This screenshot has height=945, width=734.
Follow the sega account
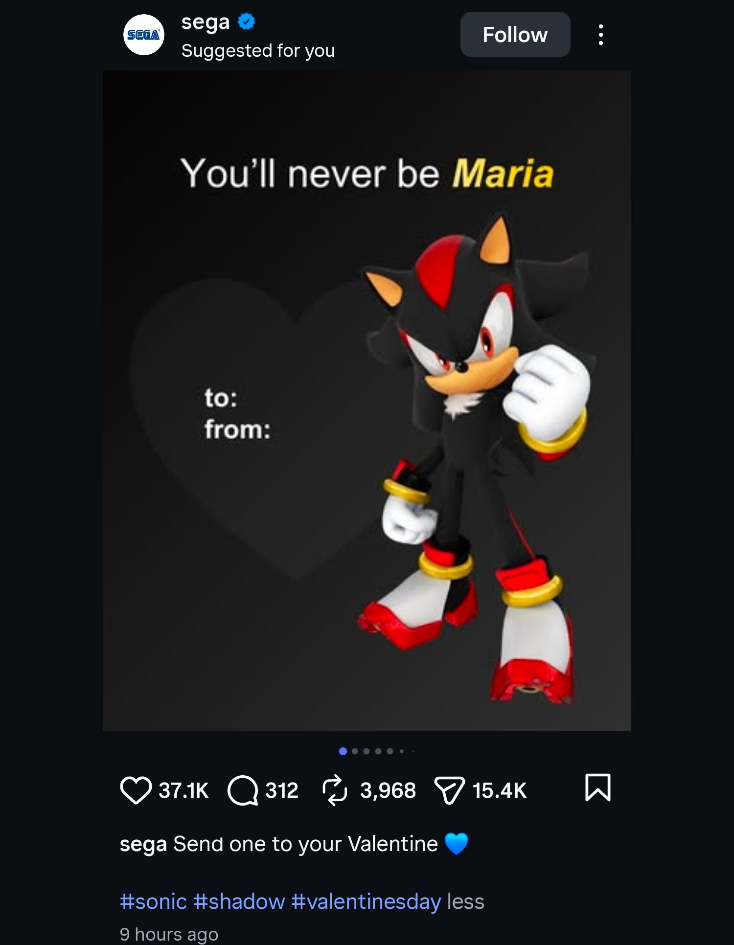point(515,35)
